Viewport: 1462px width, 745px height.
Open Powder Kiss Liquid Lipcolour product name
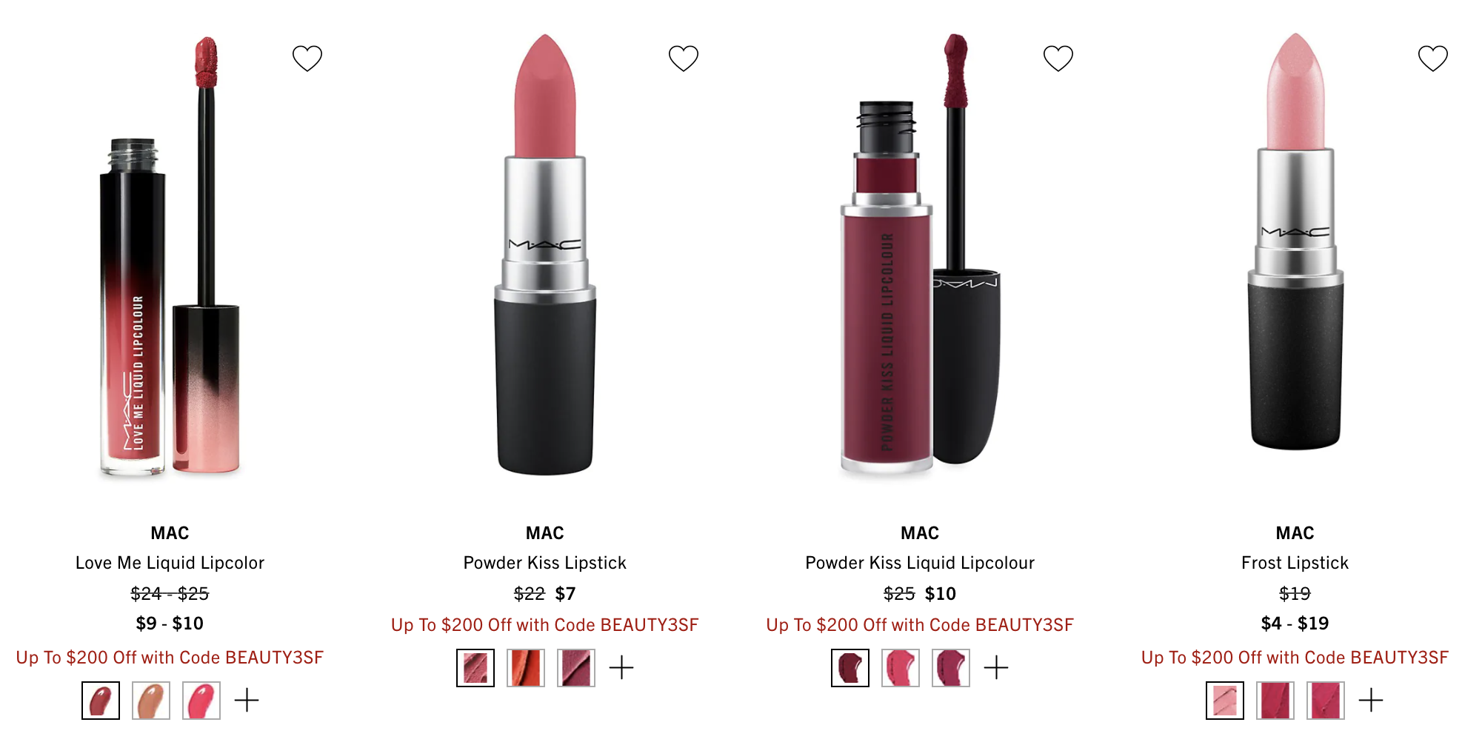pyautogui.click(x=920, y=563)
